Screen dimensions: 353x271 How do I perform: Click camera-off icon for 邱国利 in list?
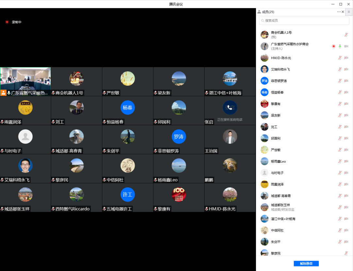click(x=346, y=138)
